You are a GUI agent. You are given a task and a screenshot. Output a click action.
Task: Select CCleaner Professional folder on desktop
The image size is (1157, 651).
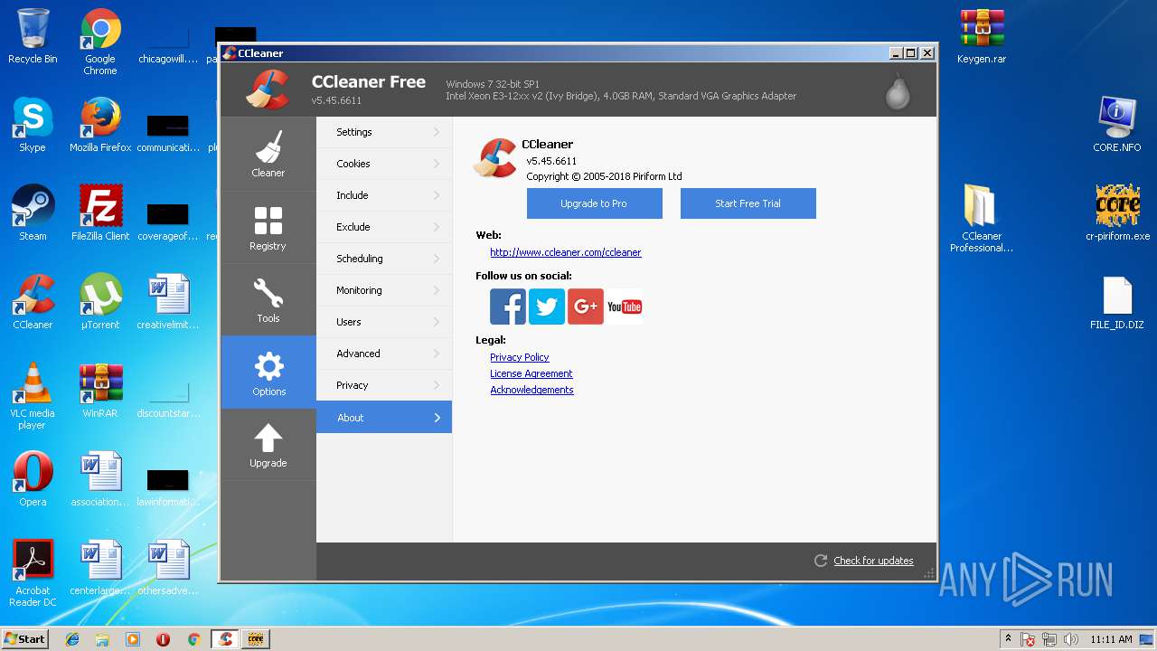(982, 219)
